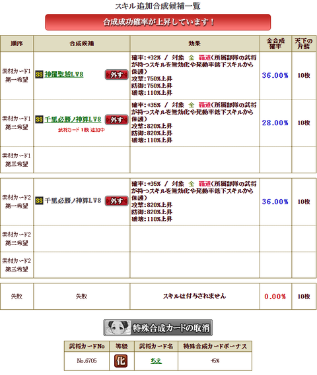Viewport: 317px width, 375px height.
Task: Click 外す button in 素材カード1 第二希望 row
Action: (116, 119)
